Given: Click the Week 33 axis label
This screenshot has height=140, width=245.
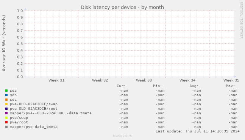Looking at the screenshot, I should click(x=144, y=80).
